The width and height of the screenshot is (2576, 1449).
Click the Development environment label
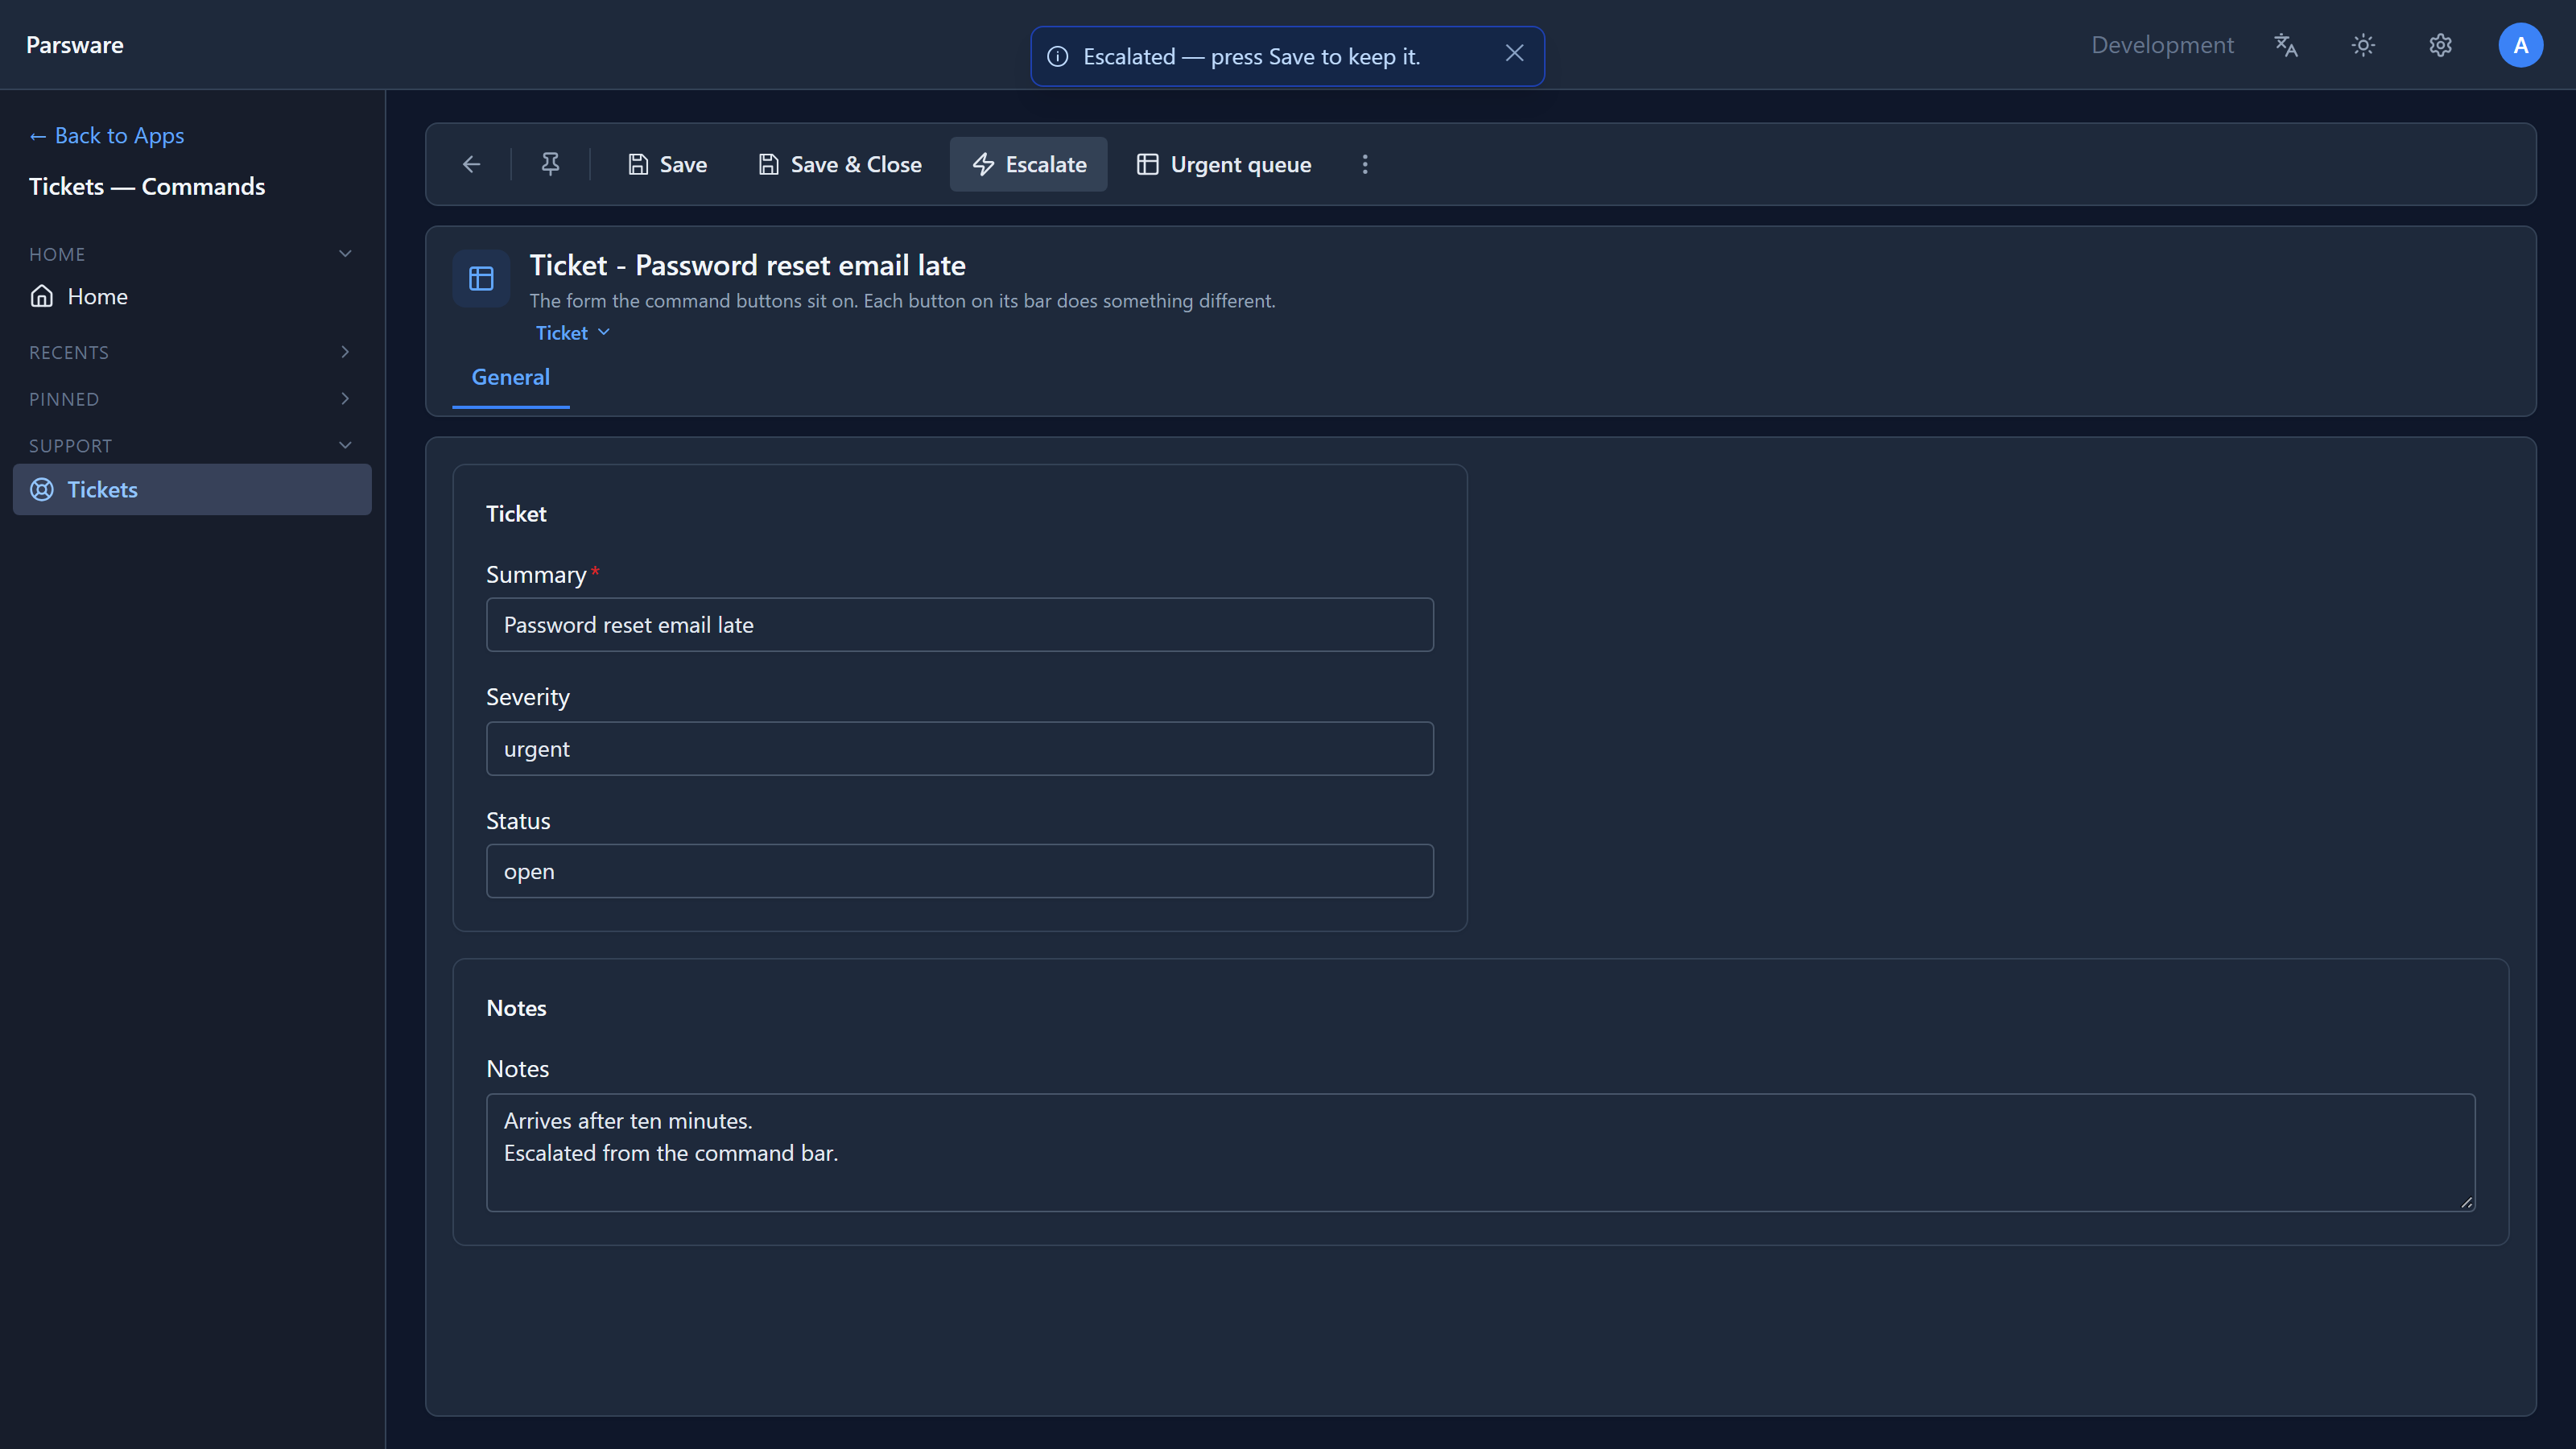[x=2162, y=45]
